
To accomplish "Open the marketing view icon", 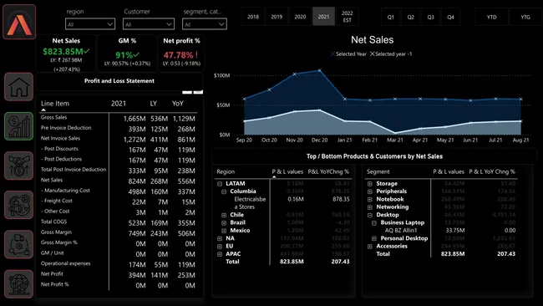I will click(x=19, y=205).
